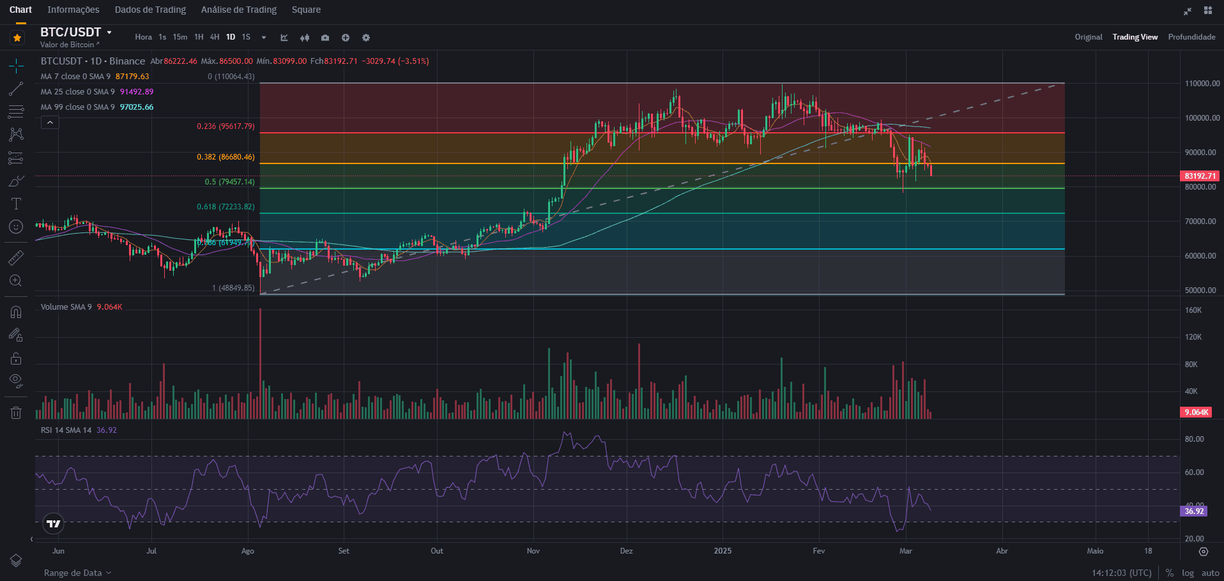Click the collapse fullscreen arrows icon
1224x581 pixels.
coord(1188,11)
